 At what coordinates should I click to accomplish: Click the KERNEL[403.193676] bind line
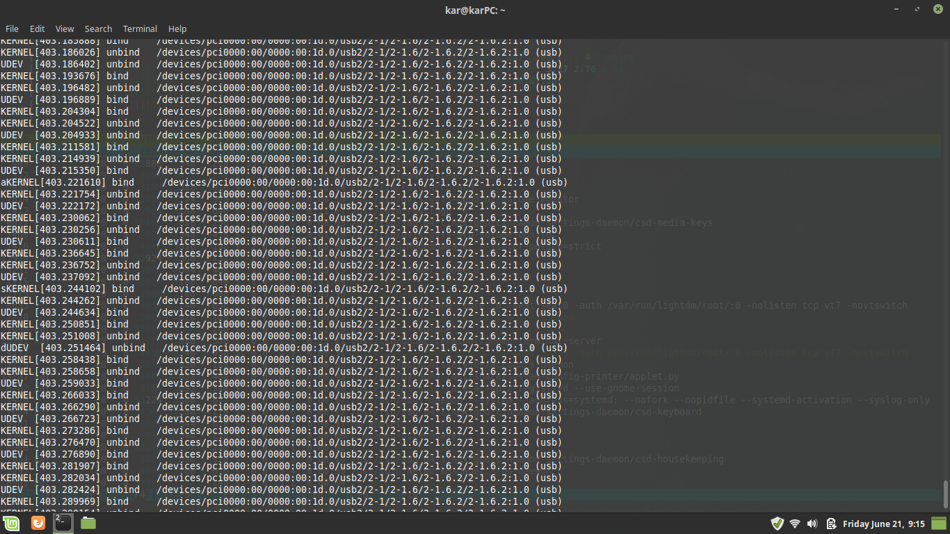[x=281, y=76]
